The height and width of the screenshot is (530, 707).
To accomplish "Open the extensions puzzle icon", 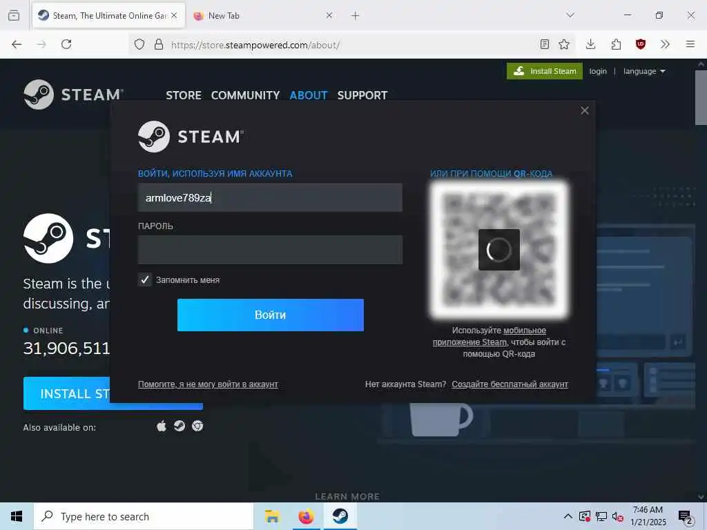I will tap(616, 44).
